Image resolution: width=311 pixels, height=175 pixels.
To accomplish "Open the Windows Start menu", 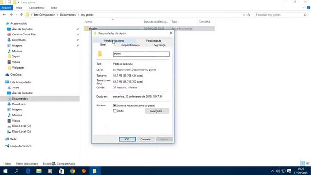I will 5,171.
